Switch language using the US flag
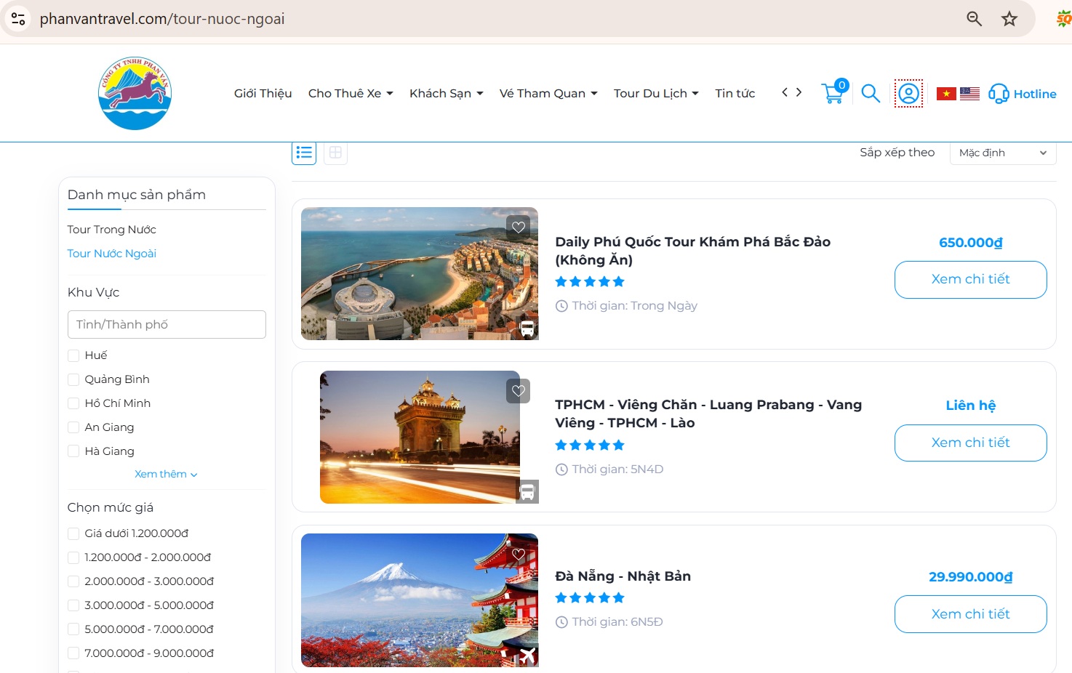Image resolution: width=1072 pixels, height=673 pixels. [x=969, y=94]
